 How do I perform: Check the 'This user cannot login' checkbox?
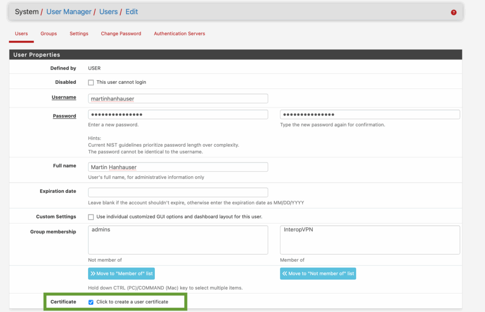coord(91,82)
